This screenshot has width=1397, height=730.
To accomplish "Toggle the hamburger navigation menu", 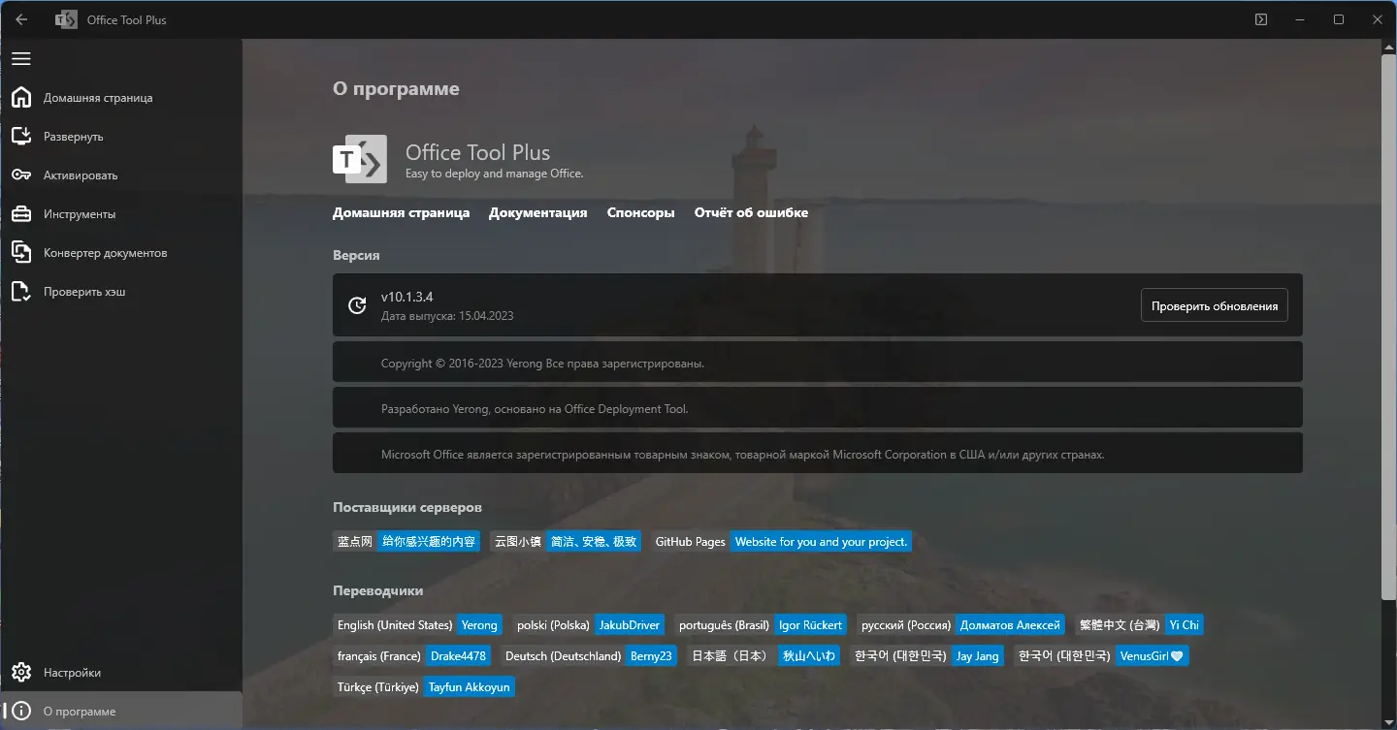I will 21,59.
